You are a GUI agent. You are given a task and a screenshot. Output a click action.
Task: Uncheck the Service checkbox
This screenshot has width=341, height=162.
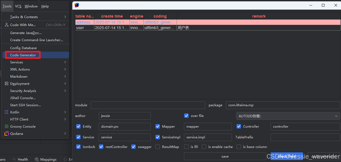[78, 137]
